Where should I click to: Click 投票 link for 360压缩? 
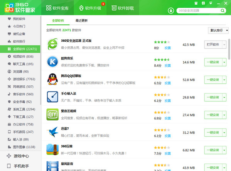168,154
